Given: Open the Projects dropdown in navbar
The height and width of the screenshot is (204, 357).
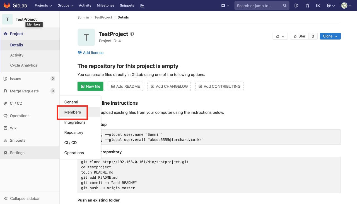Looking at the screenshot, I should pyautogui.click(x=43, y=5).
